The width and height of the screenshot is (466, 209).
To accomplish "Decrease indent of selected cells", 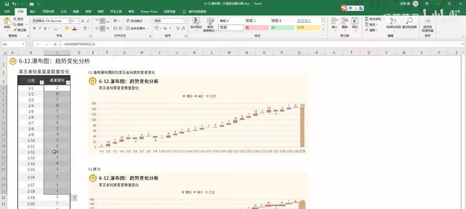I will pyautogui.click(x=115, y=28).
